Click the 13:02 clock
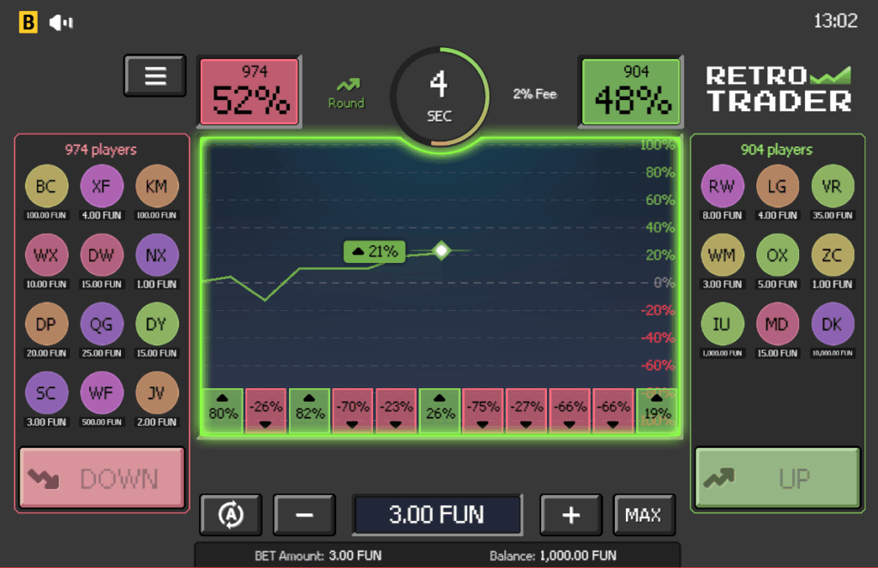878x568 pixels. pos(835,21)
